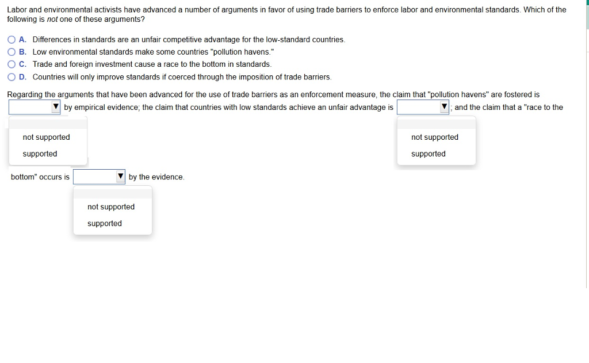The width and height of the screenshot is (589, 363).
Task: Choose "supported" in the pollution havens list
Action: 40,154
